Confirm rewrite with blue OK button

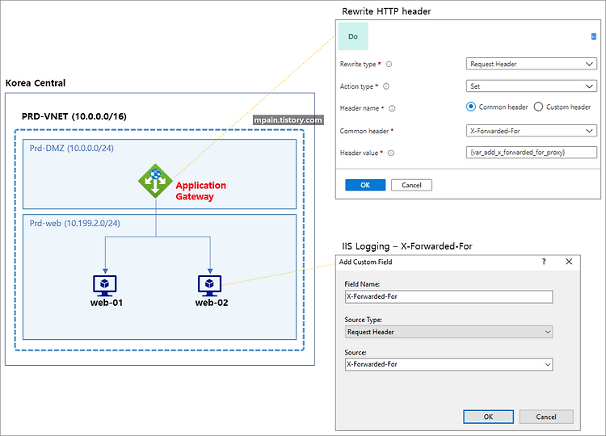(365, 185)
